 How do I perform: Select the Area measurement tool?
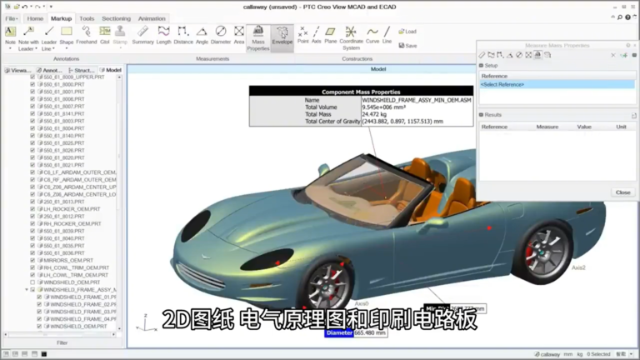[x=239, y=35]
